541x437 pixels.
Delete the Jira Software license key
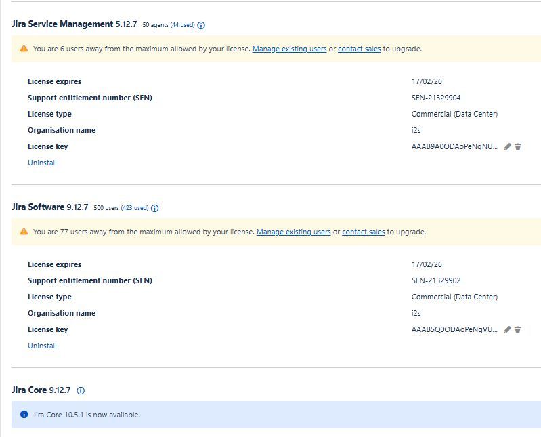pos(518,330)
